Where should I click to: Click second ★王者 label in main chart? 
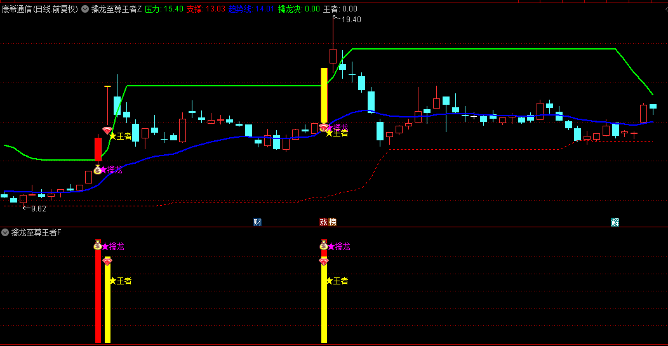point(337,133)
